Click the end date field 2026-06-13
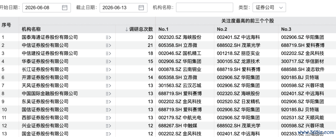 (x=124, y=7)
